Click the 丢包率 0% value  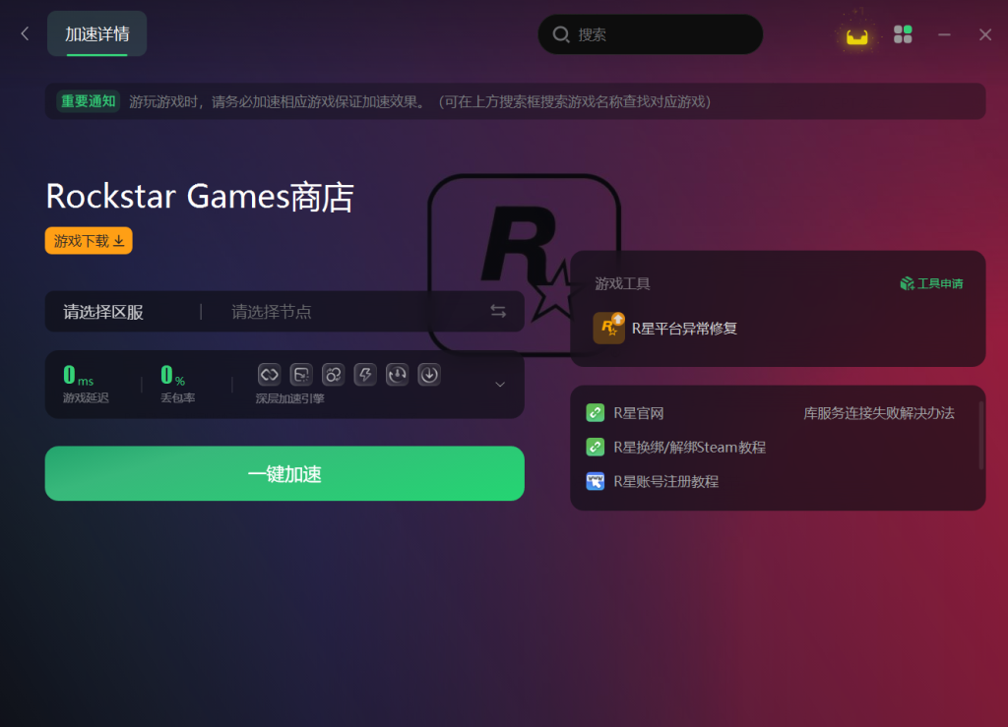(x=172, y=376)
